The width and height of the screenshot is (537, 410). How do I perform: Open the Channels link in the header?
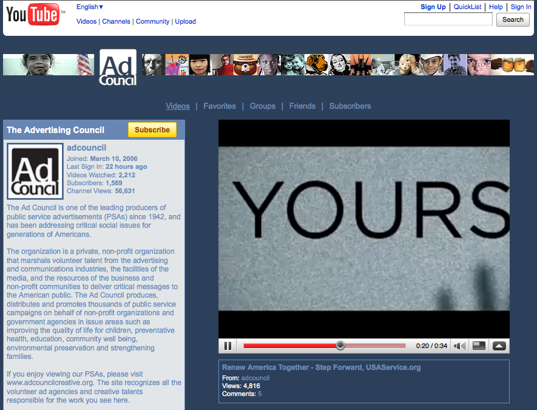(x=116, y=21)
